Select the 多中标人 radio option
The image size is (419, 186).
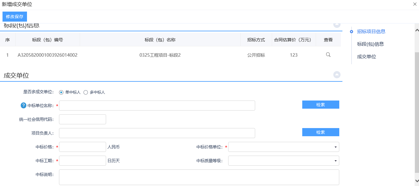(x=86, y=92)
